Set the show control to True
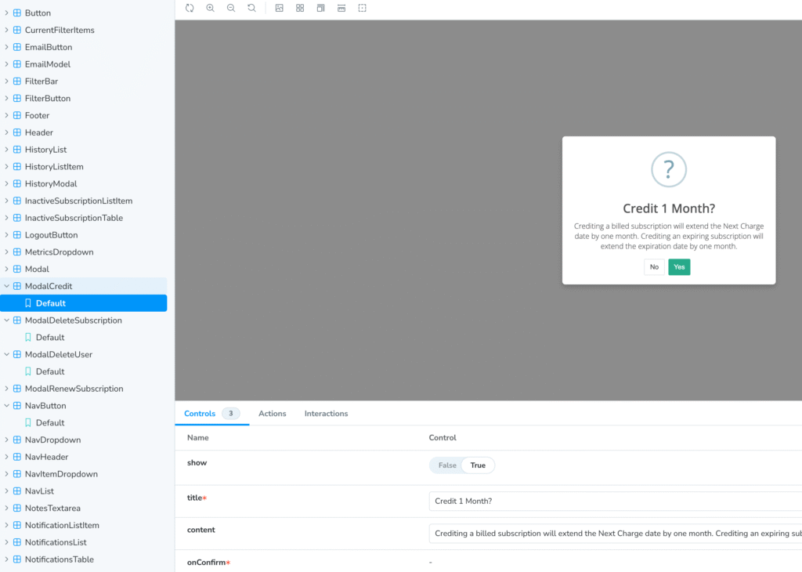 [478, 465]
